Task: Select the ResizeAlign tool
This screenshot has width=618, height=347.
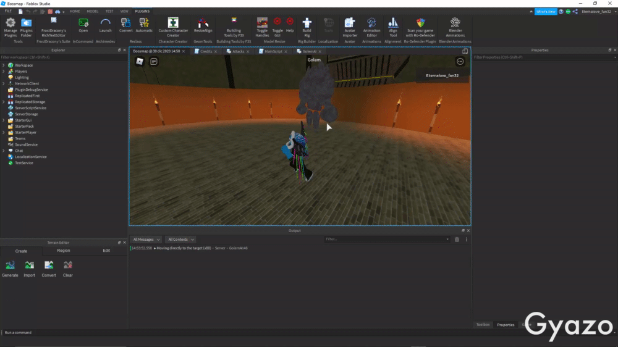Action: [x=203, y=25]
